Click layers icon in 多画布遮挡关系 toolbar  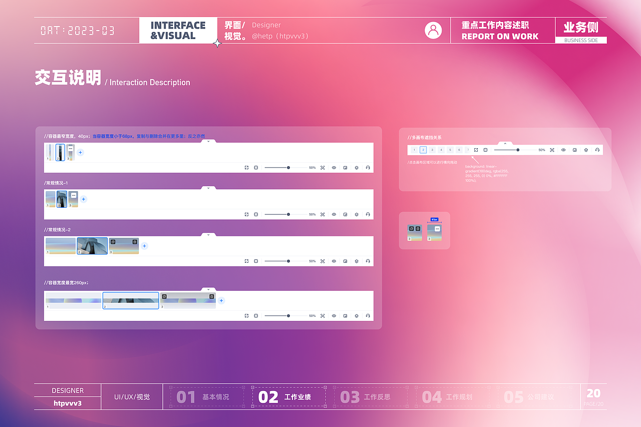(586, 150)
